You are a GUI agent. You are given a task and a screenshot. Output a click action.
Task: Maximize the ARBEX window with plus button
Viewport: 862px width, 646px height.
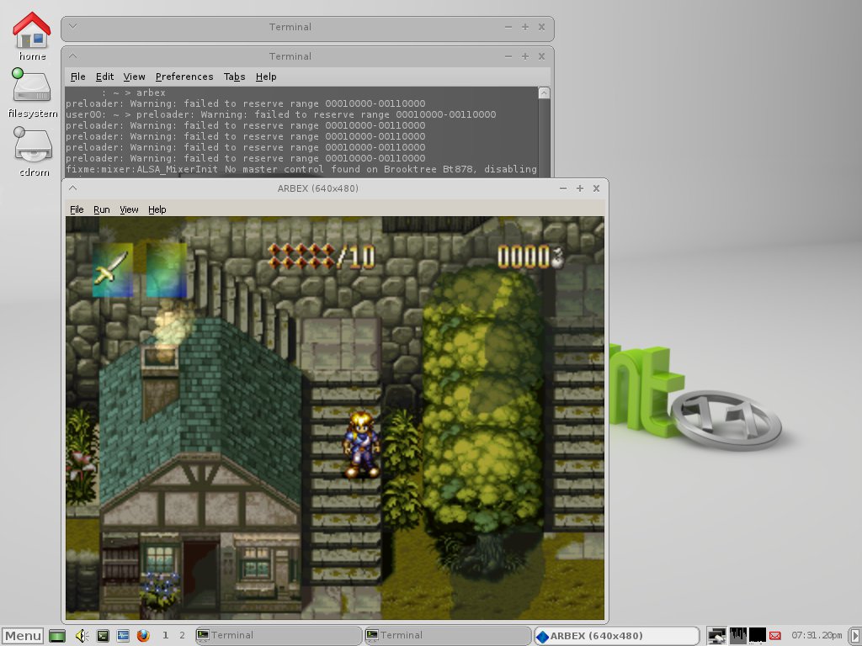tap(579, 188)
